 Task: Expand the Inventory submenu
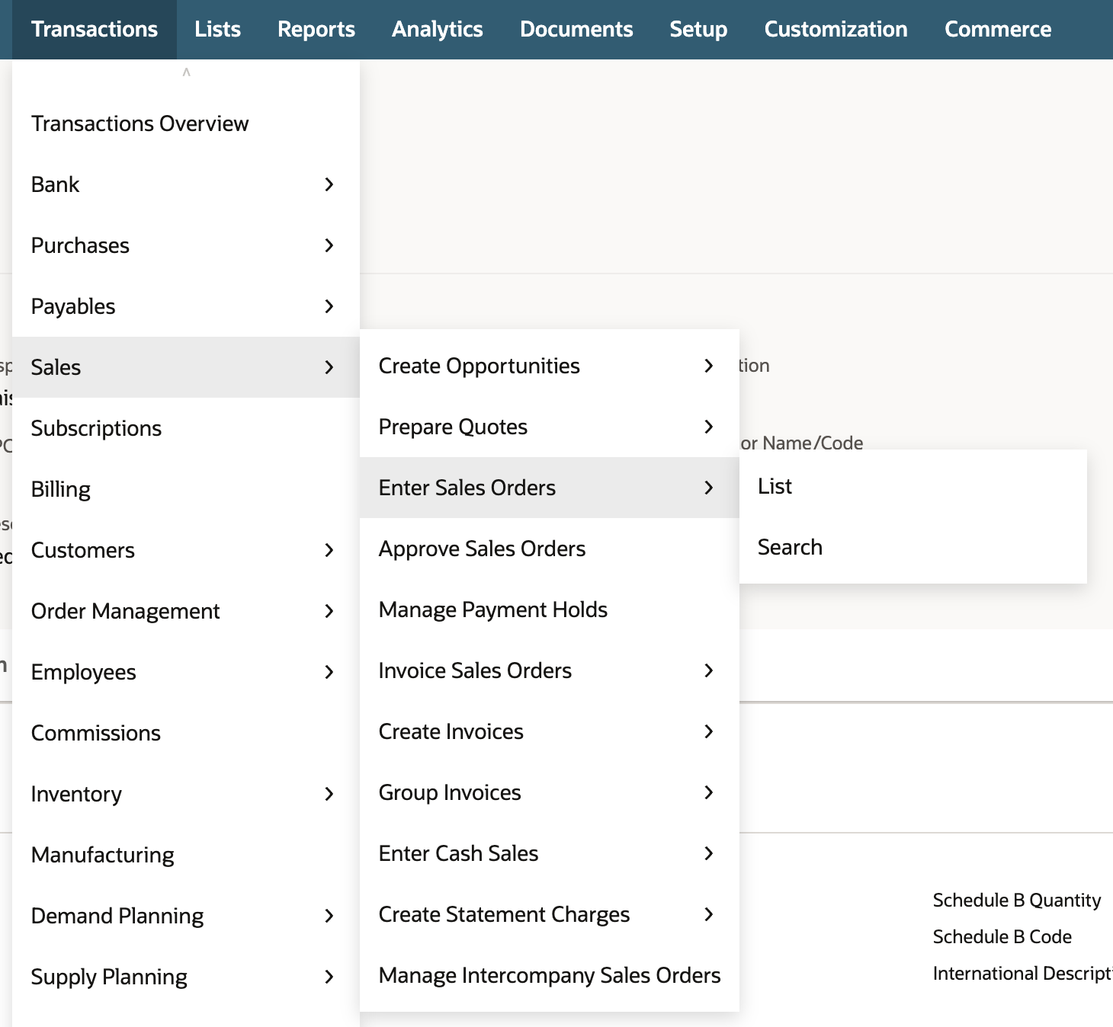tap(186, 794)
